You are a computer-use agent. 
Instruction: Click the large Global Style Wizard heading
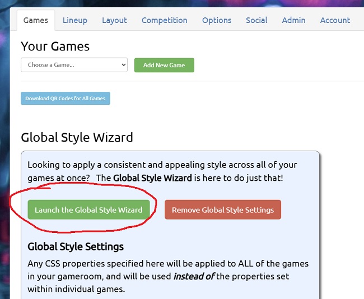[x=77, y=137]
